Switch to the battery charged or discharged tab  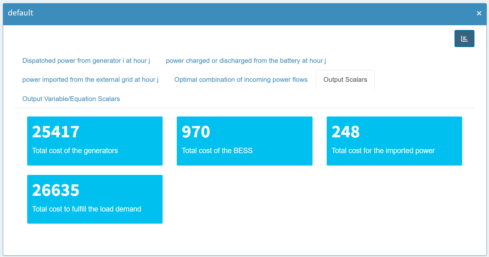246,61
